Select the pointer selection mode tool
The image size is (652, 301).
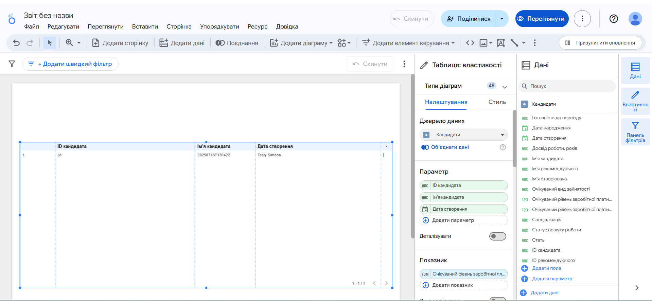50,43
